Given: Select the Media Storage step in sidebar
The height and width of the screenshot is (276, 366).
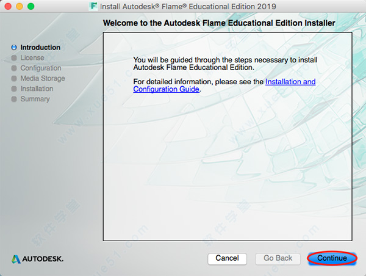Looking at the screenshot, I should click(x=43, y=78).
